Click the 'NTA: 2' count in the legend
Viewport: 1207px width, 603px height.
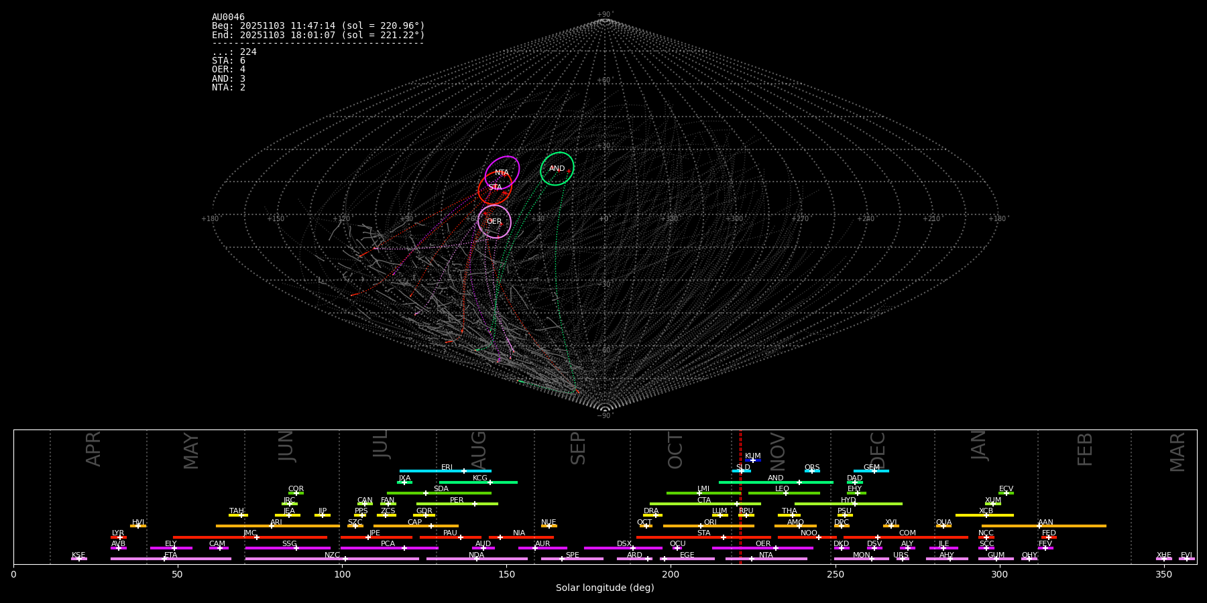point(229,88)
